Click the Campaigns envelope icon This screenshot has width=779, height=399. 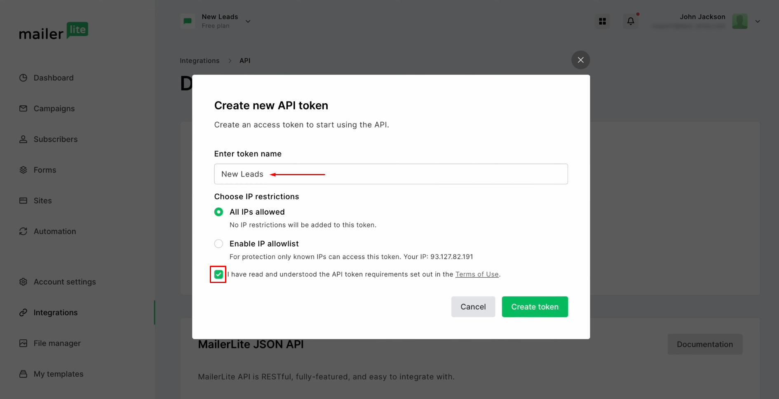pyautogui.click(x=23, y=109)
